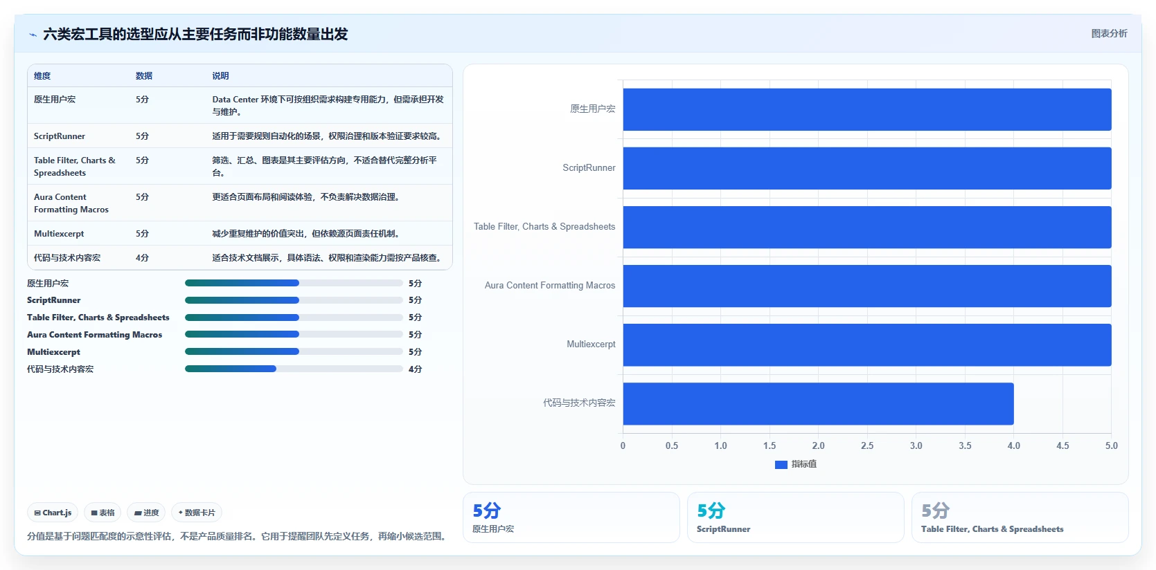Toggle the 指标值 legend item in the chart
Image resolution: width=1156 pixels, height=570 pixels.
(x=796, y=464)
